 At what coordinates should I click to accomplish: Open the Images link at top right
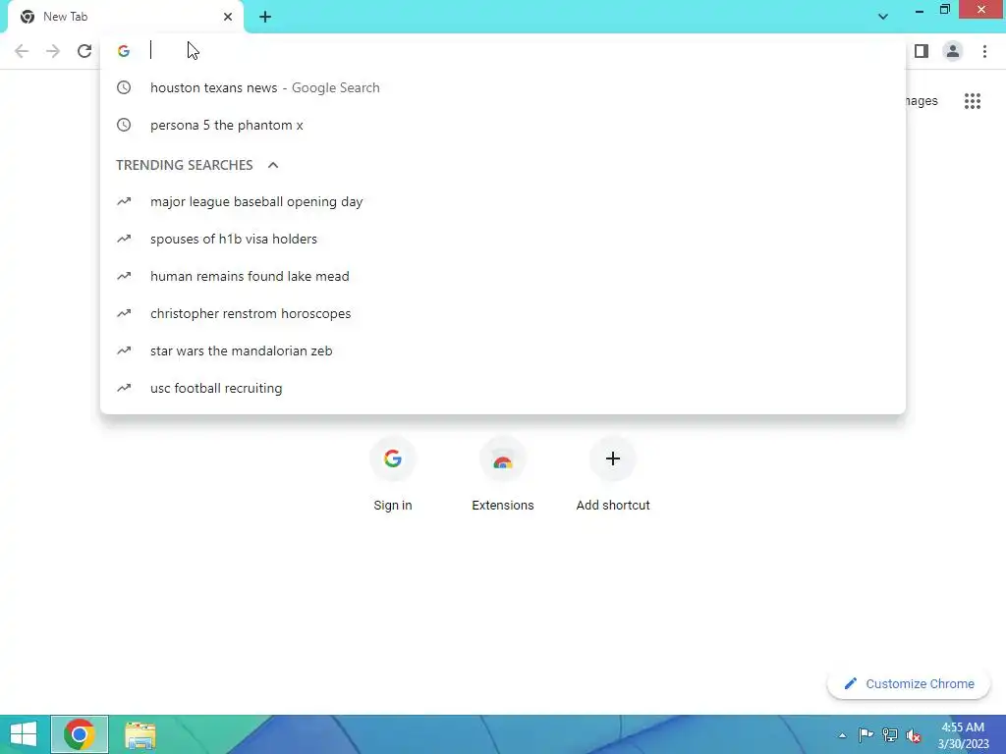(922, 101)
